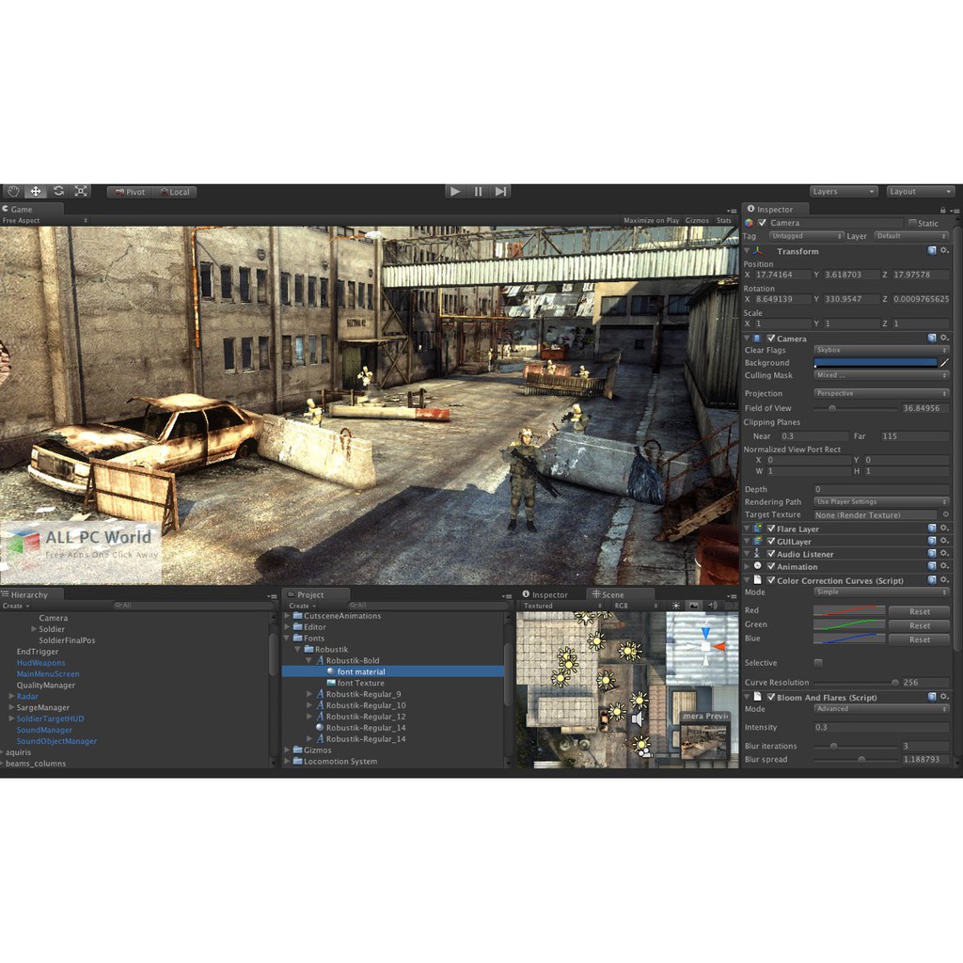Click the Background color eyedropper icon
Image resolution: width=963 pixels, height=963 pixels.
click(944, 362)
